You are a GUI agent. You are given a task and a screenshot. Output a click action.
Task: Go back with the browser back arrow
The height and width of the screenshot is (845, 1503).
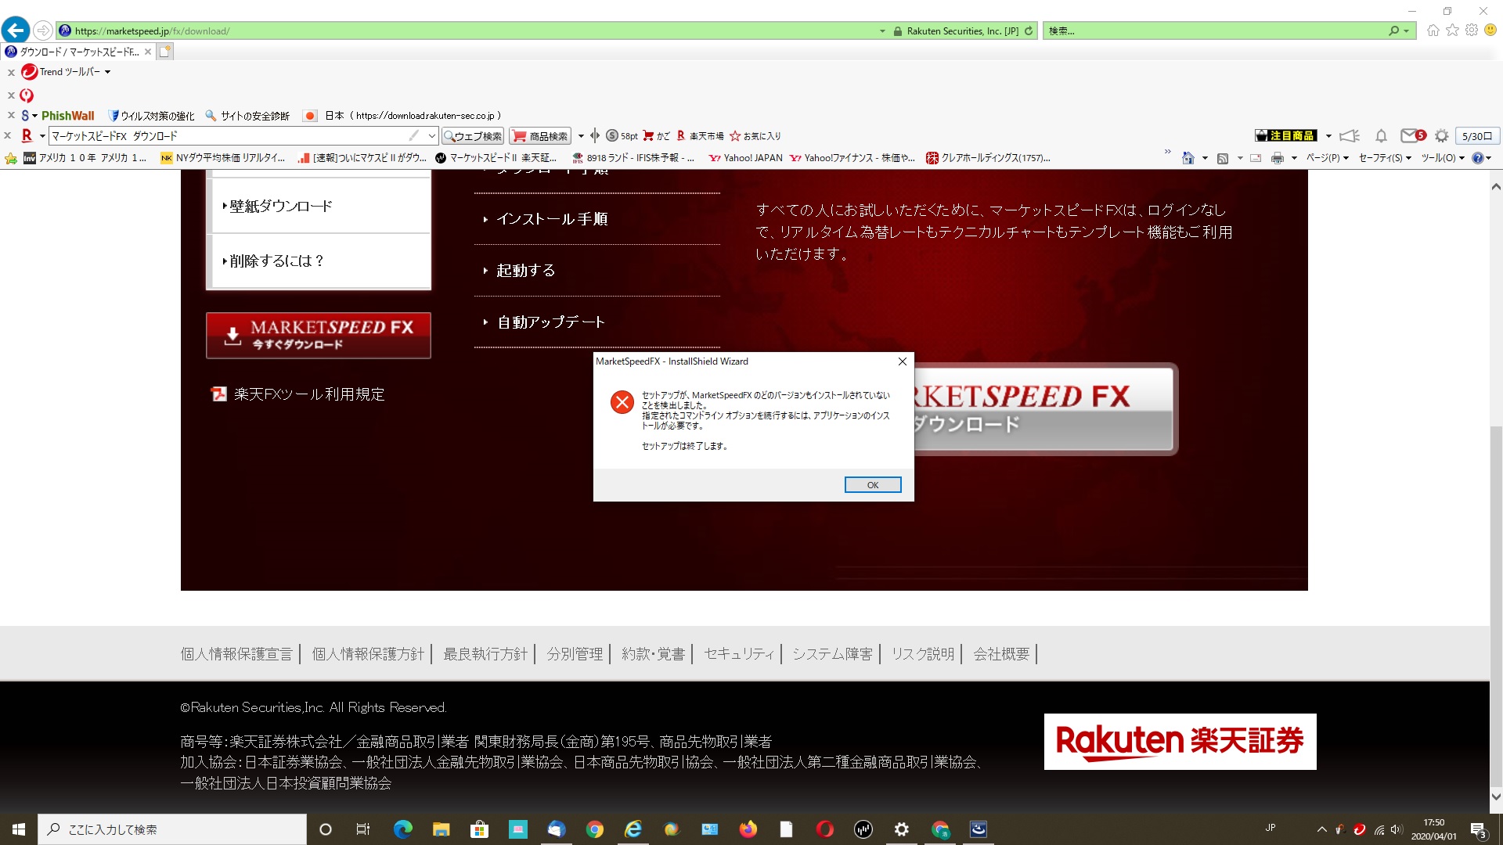[x=16, y=31]
